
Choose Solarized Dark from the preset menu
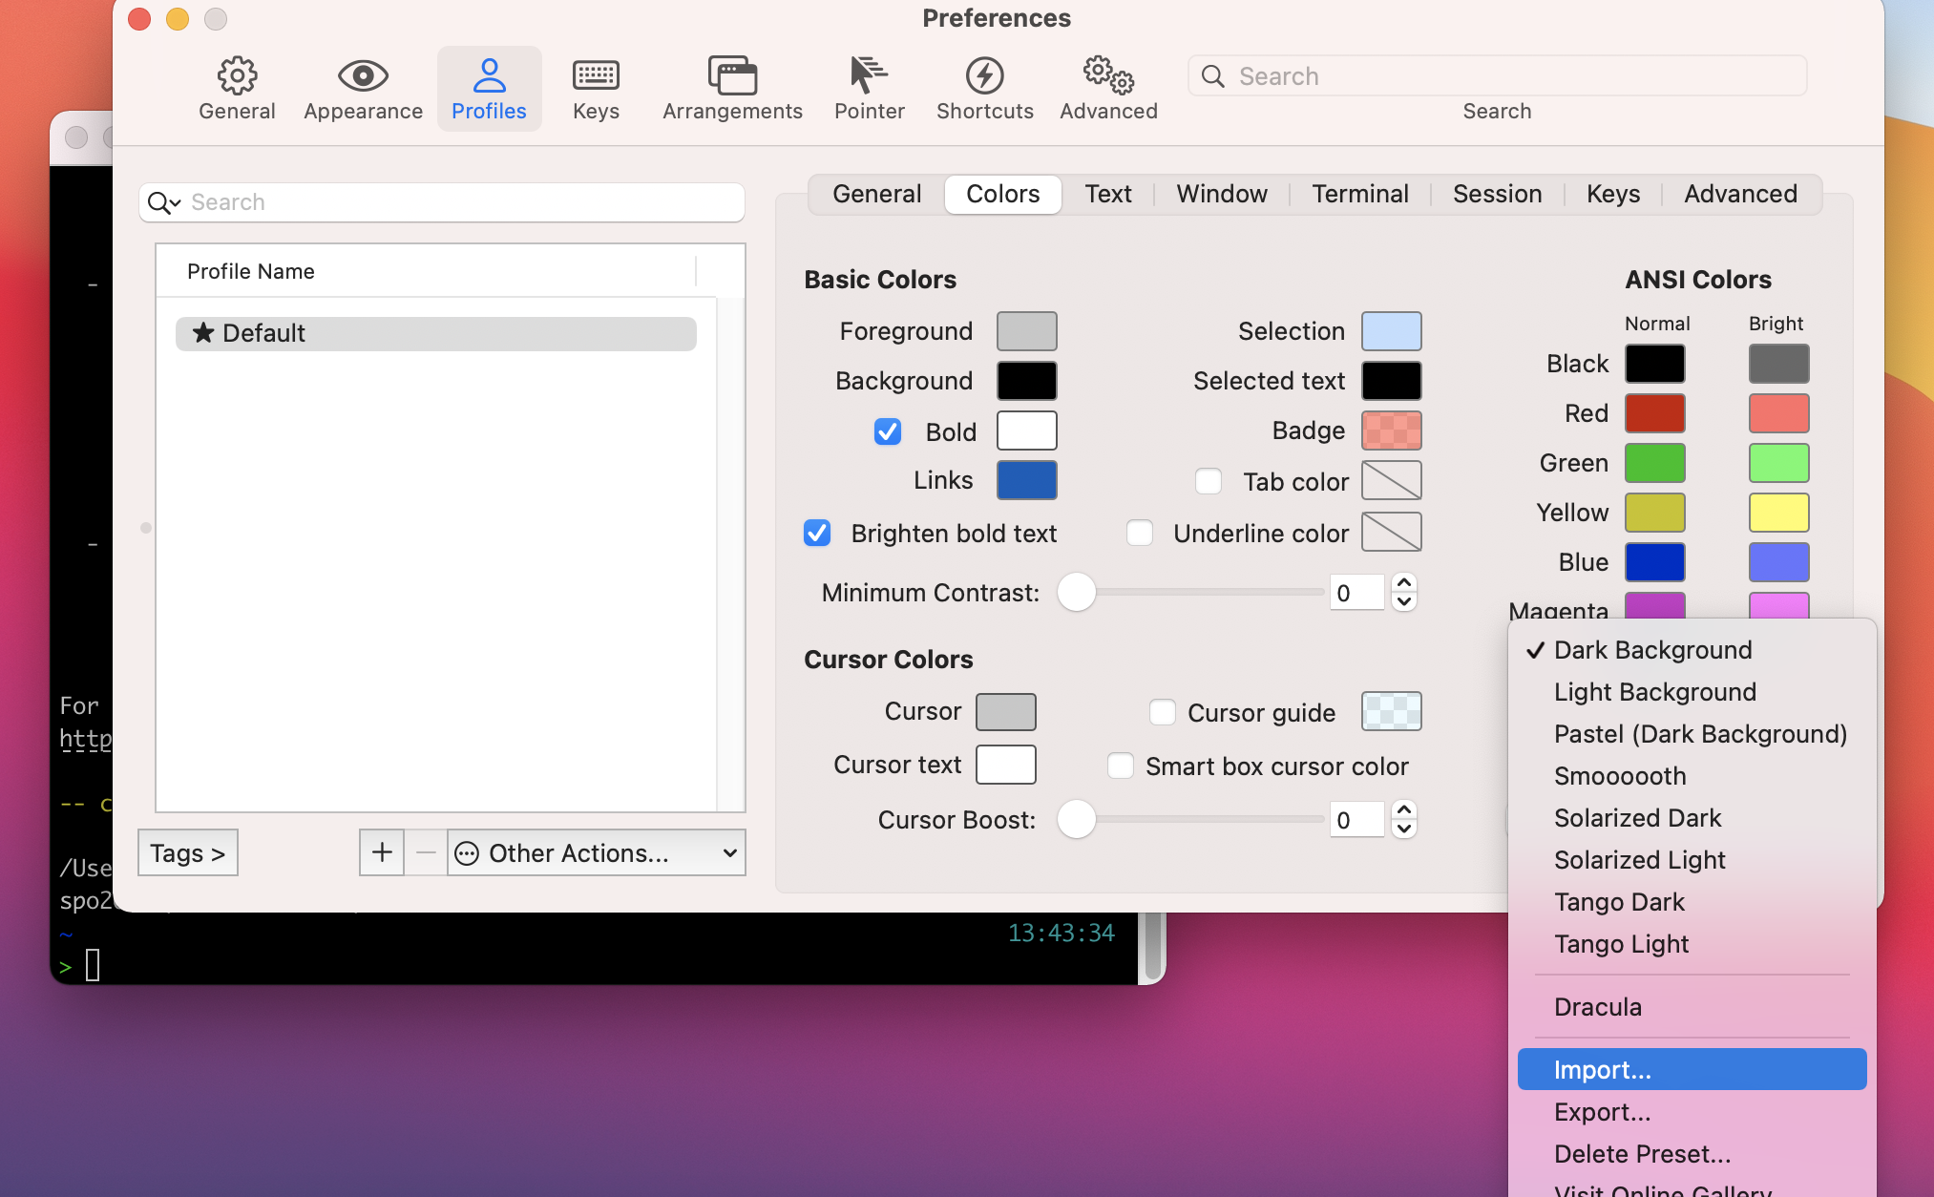[x=1637, y=818]
